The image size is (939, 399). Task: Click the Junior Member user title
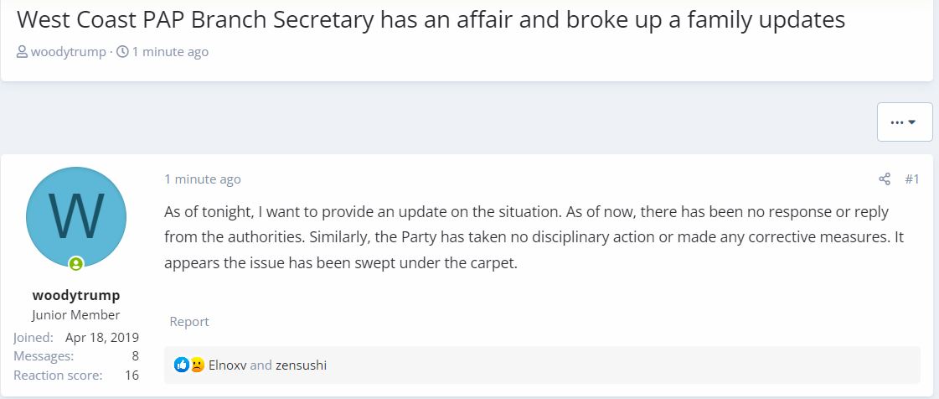[x=76, y=315]
